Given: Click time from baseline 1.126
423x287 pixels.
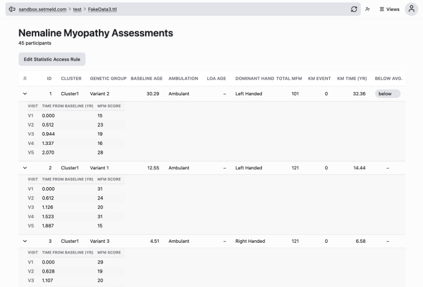Looking at the screenshot, I should coord(47,207).
